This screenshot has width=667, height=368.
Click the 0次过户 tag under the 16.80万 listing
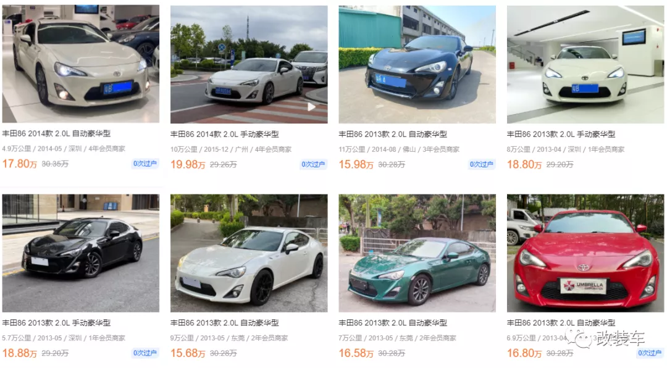click(650, 353)
